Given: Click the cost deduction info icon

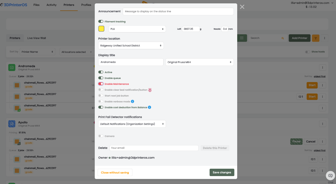Looking at the screenshot, I should coord(149,107).
